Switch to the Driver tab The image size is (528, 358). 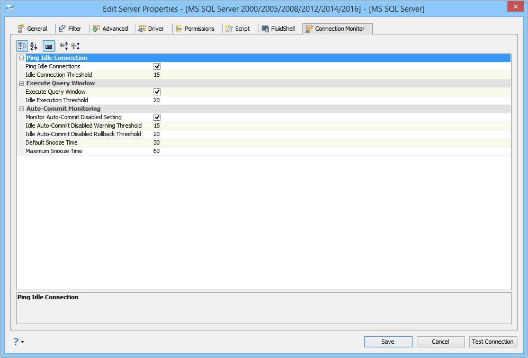pyautogui.click(x=151, y=29)
